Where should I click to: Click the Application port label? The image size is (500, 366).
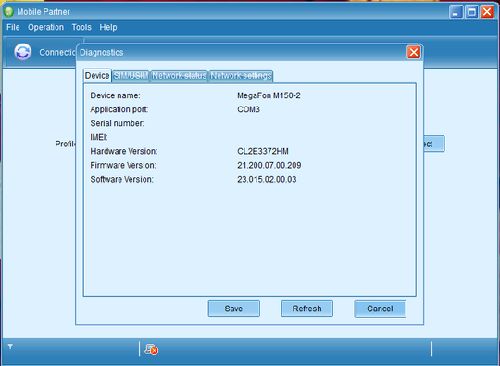point(119,109)
